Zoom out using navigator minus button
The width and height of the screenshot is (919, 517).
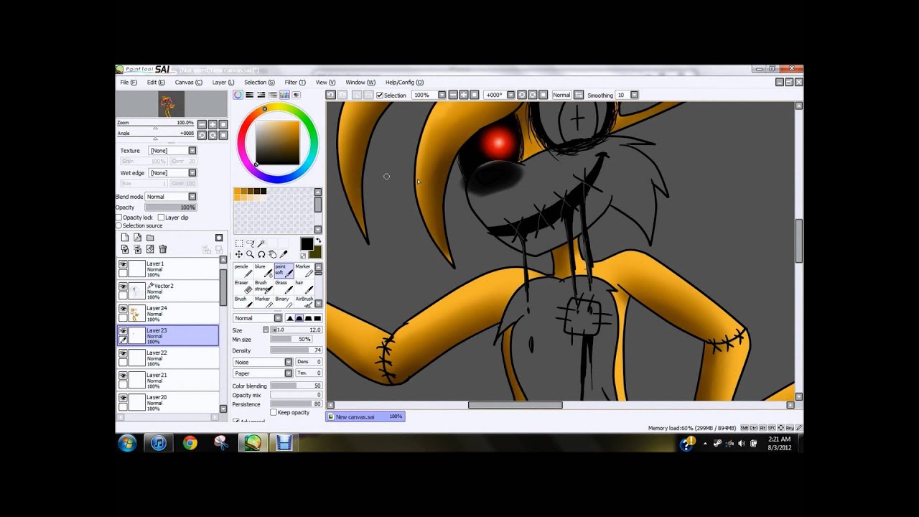[202, 124]
